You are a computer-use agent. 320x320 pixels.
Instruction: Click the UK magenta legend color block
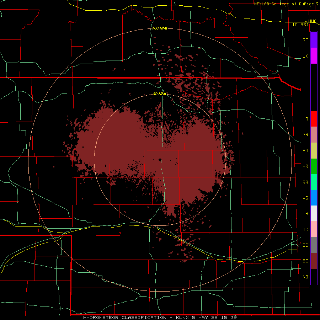point(314,56)
